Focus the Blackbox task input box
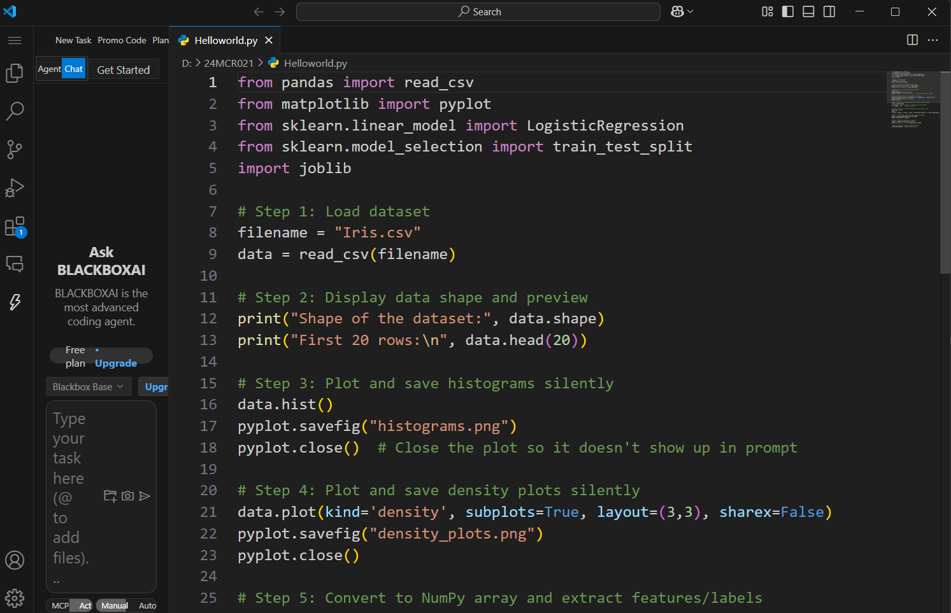The width and height of the screenshot is (951, 613). [101, 497]
